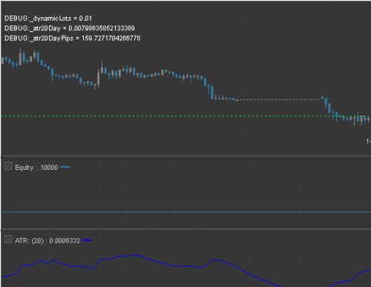Click the ATR blue line color legend
This screenshot has height=287, width=371.
click(87, 240)
